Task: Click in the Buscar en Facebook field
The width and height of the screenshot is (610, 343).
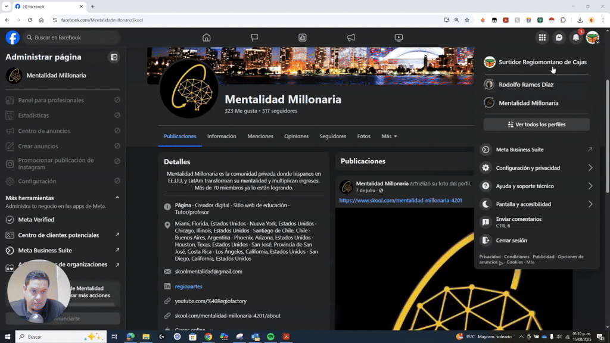Action: click(x=71, y=38)
